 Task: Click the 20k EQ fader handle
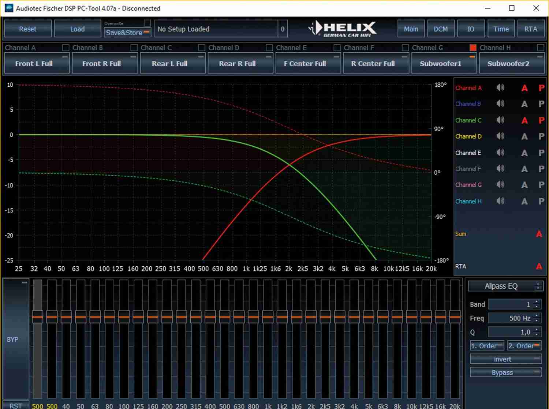pos(455,317)
